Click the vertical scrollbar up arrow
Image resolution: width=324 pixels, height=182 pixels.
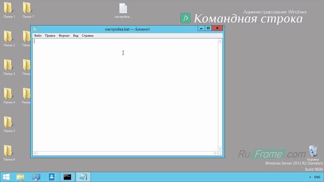tap(220, 41)
